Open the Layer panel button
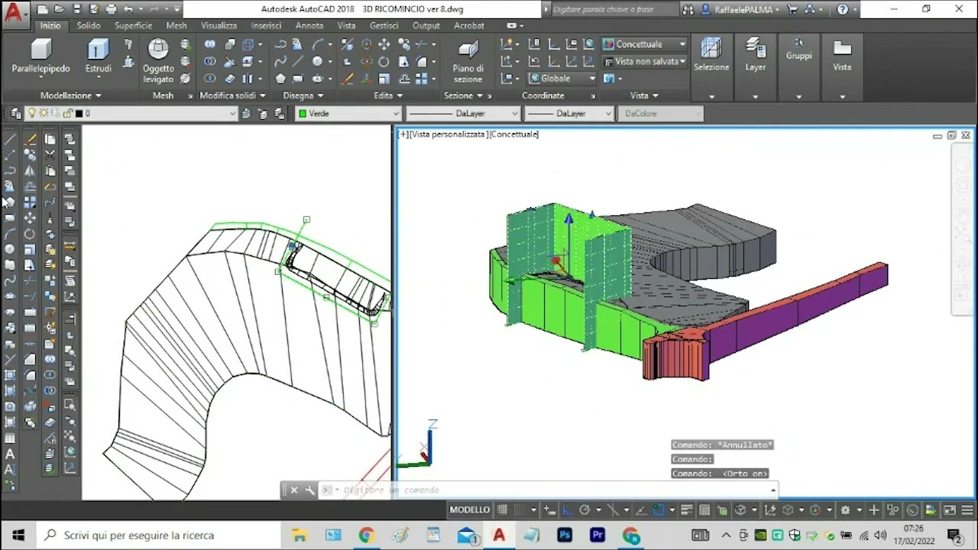Viewport: 978px width, 550px height. click(756, 55)
